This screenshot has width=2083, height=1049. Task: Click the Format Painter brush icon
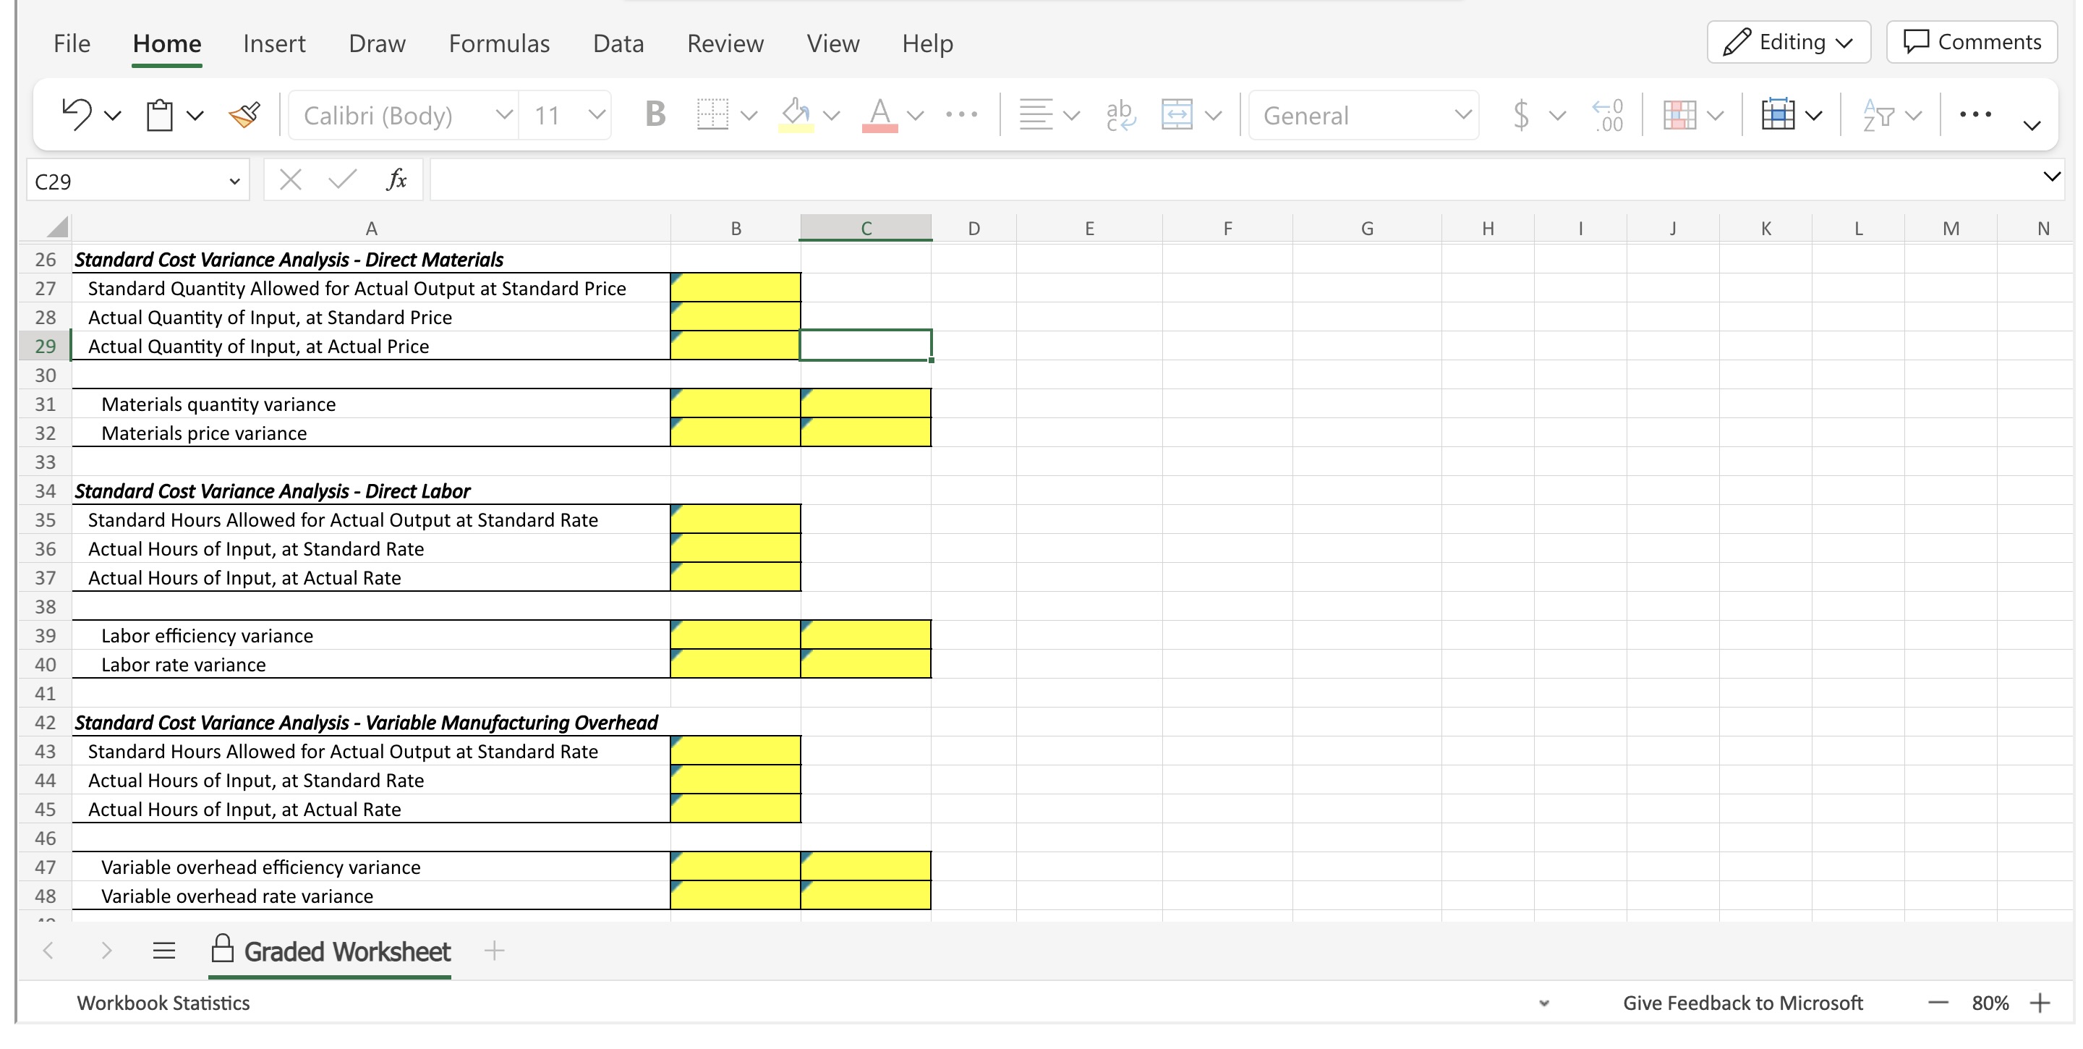(244, 115)
